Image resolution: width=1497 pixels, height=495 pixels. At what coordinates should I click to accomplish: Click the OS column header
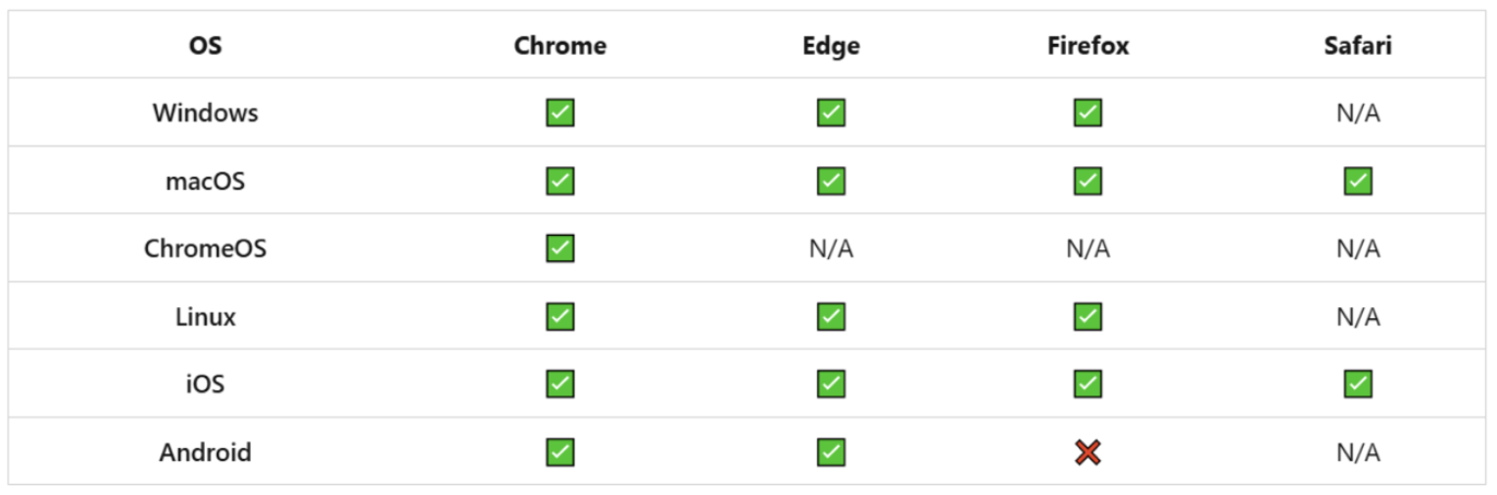click(x=206, y=45)
